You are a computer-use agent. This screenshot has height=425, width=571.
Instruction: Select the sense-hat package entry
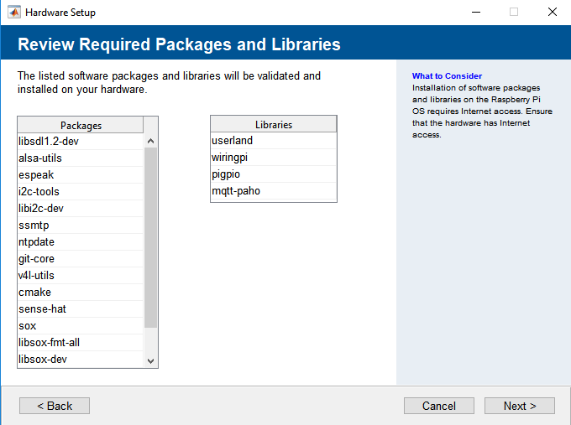(81, 309)
